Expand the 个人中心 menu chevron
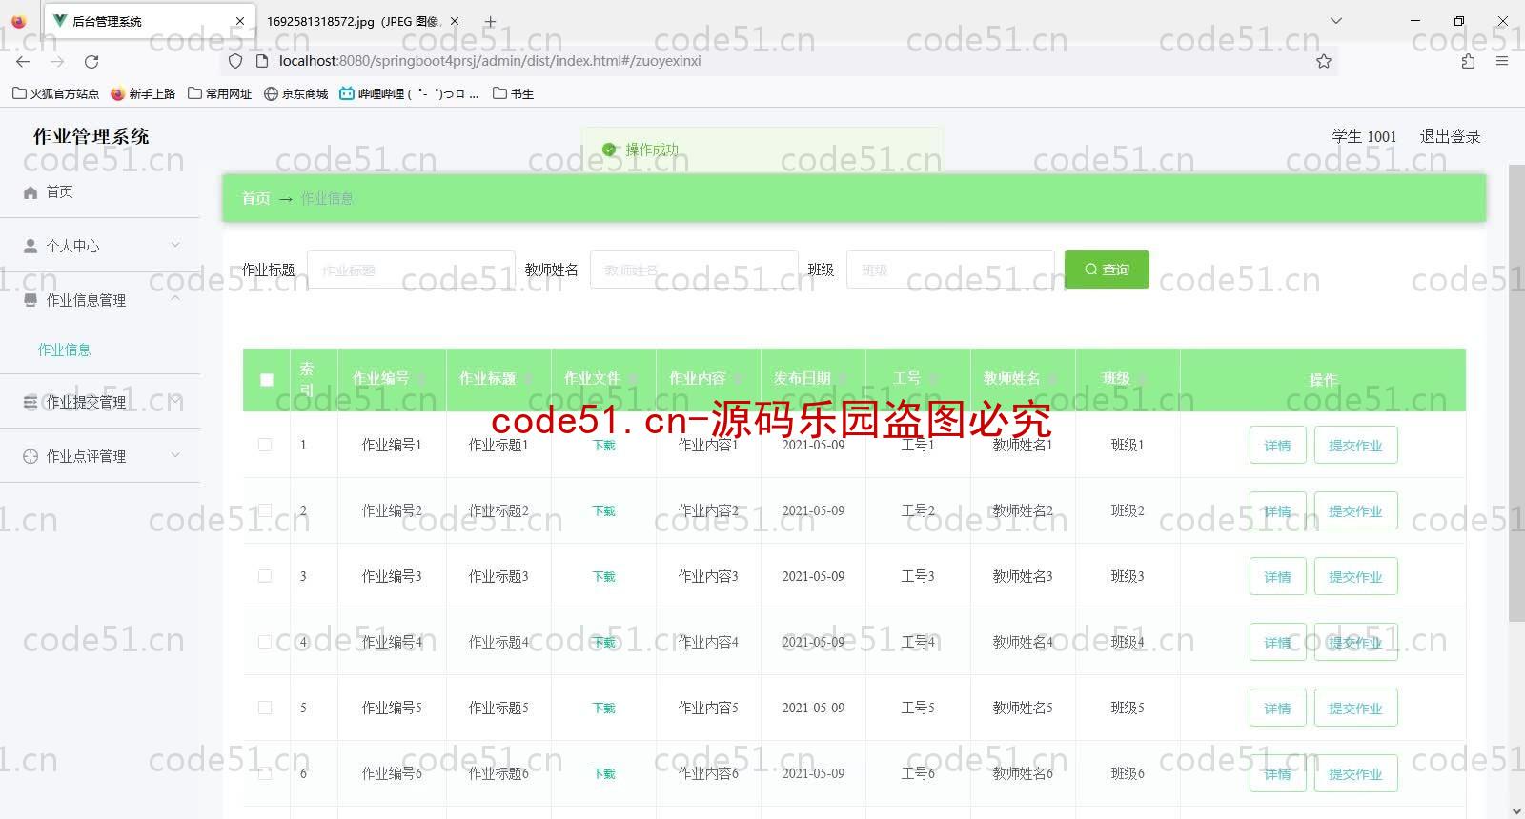The height and width of the screenshot is (819, 1525). tap(175, 245)
